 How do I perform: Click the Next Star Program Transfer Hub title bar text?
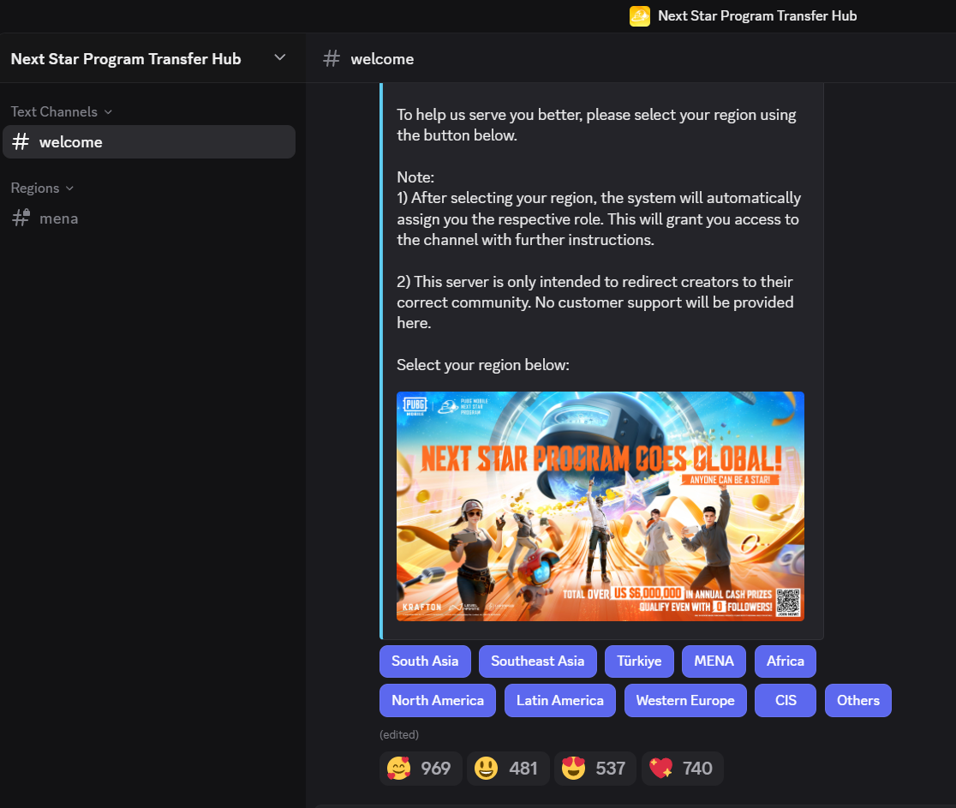click(757, 16)
